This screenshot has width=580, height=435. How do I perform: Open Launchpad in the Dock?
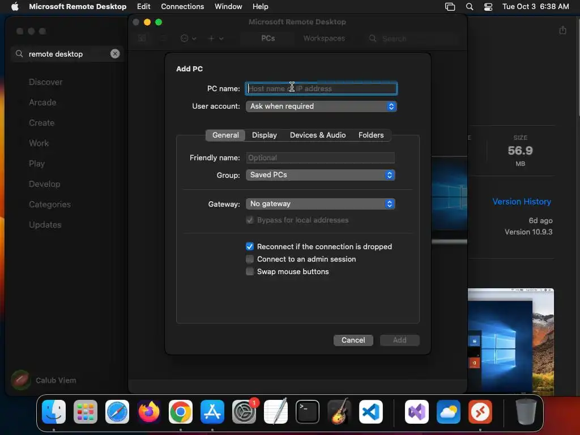coord(86,412)
